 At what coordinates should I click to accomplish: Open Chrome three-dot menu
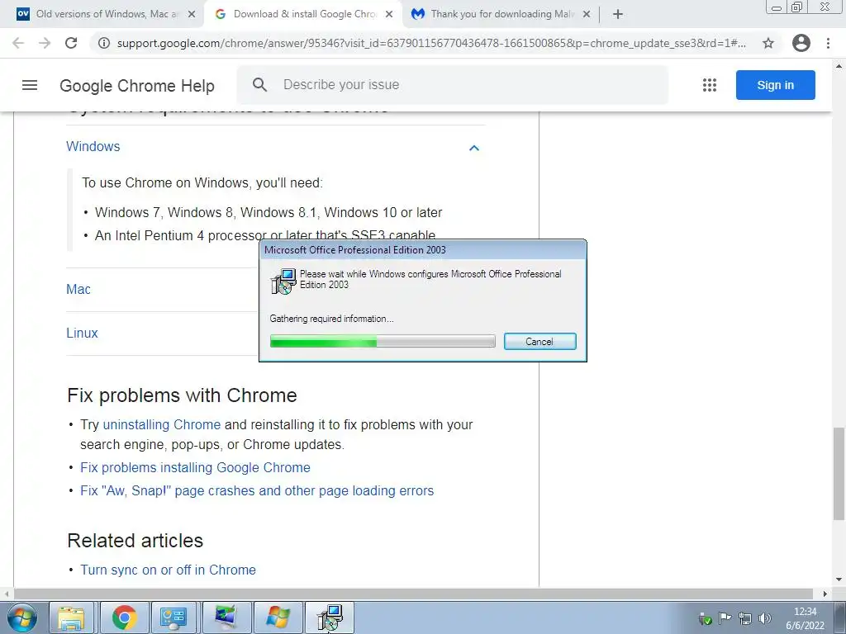click(x=828, y=43)
